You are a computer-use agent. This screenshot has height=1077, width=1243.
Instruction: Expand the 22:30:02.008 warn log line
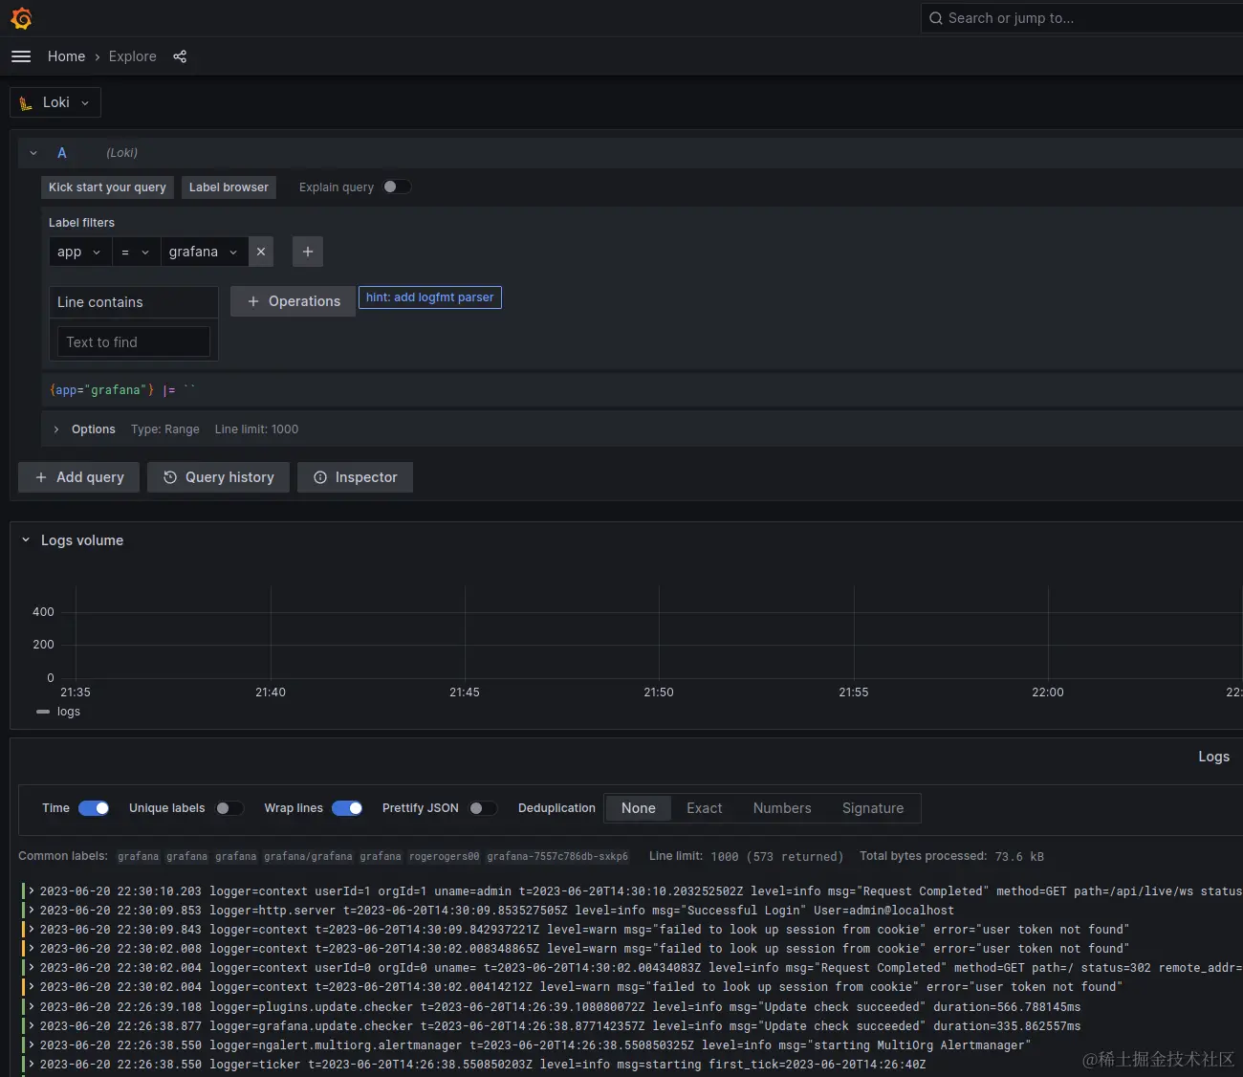coord(32,949)
